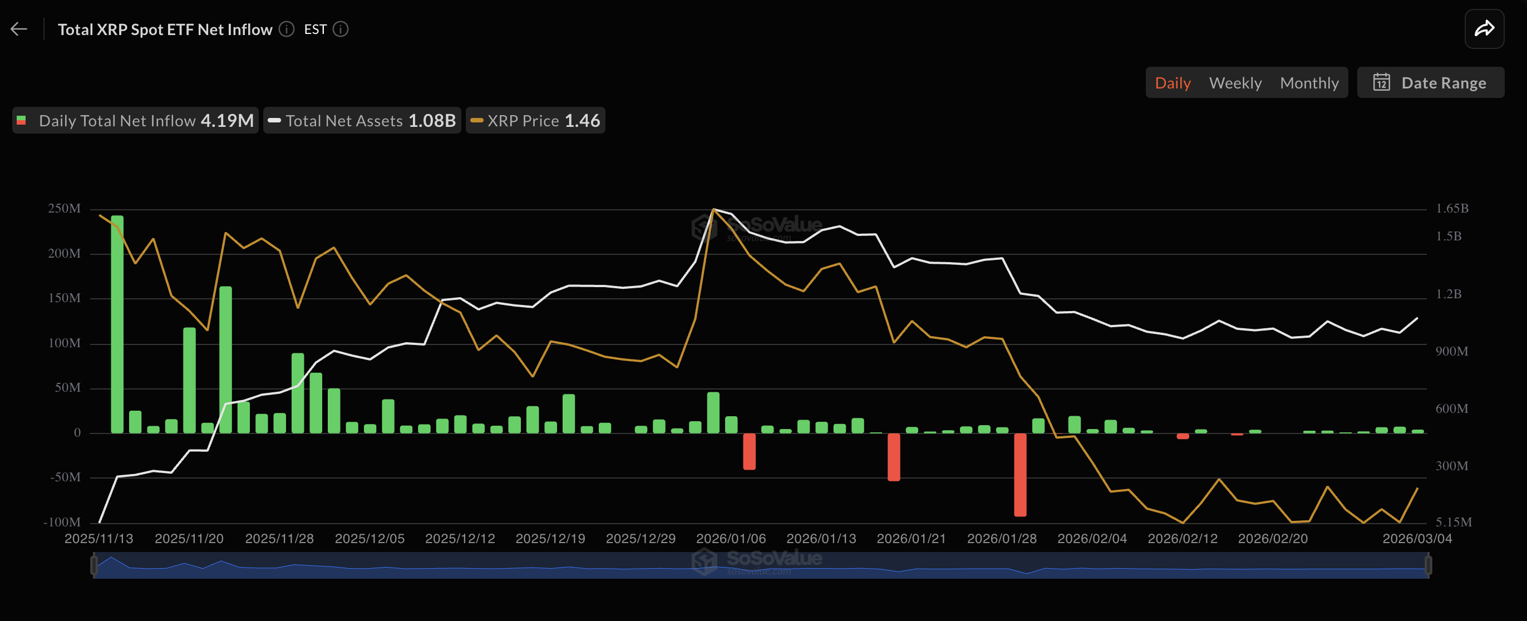Click the info icon next to EST

point(341,29)
